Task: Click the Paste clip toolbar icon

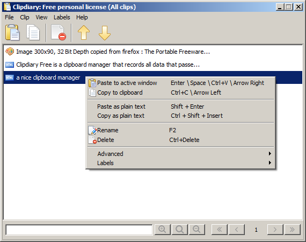Action: click(x=12, y=33)
